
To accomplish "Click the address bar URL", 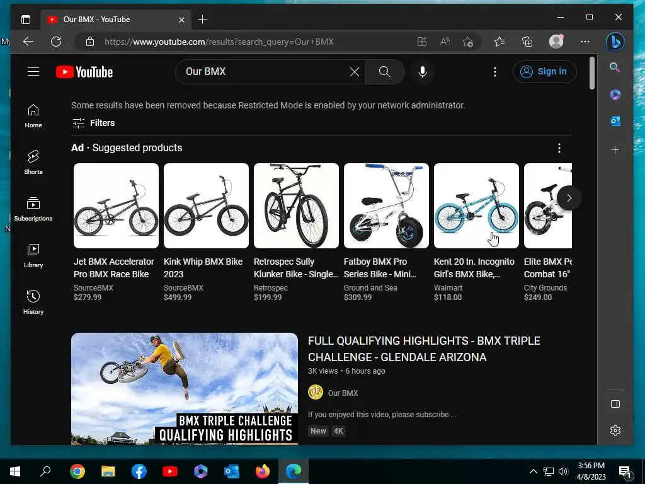I will tap(219, 42).
